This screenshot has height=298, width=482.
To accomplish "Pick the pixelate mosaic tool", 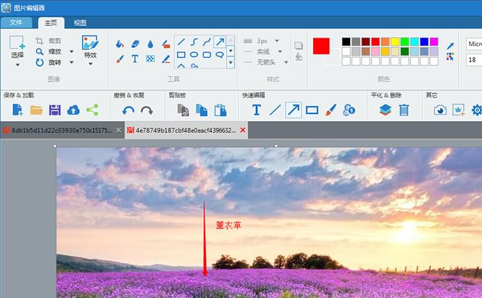I will click(151, 58).
